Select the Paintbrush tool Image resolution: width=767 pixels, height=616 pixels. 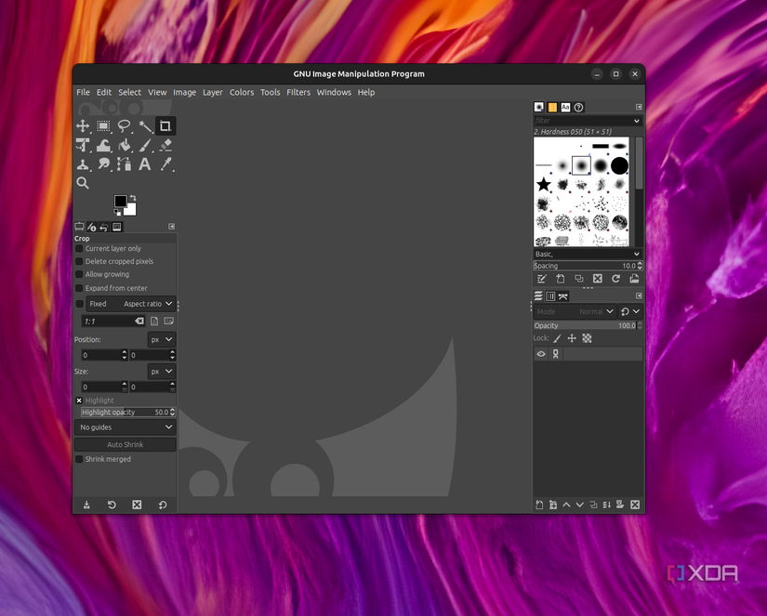145,145
